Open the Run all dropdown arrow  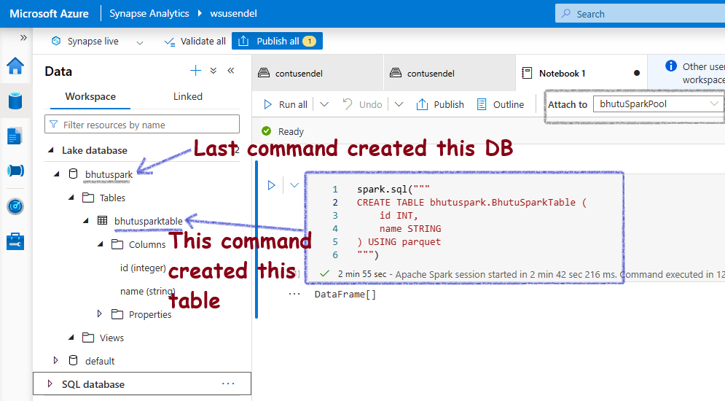click(324, 104)
